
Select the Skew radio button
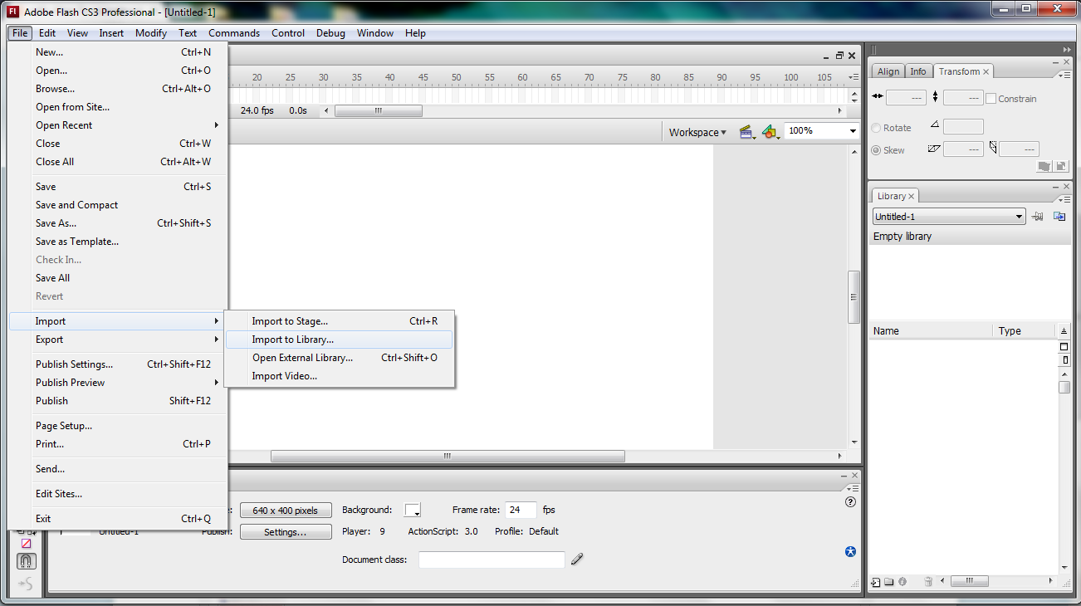point(876,150)
